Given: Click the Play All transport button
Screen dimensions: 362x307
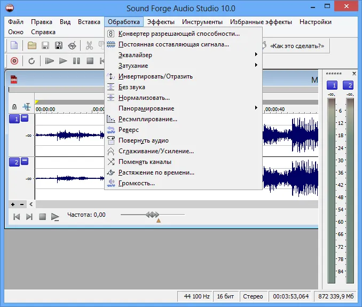Looking at the screenshot, I should tap(49, 61).
